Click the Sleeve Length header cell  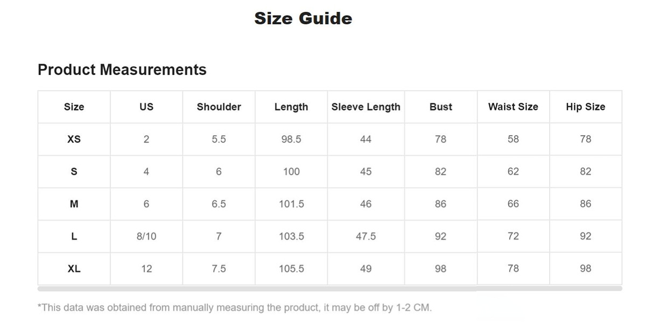pyautogui.click(x=366, y=107)
